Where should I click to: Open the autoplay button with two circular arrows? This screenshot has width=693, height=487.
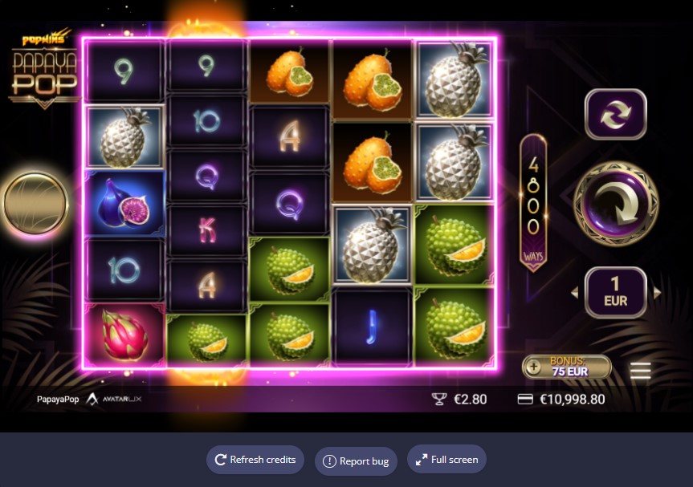pyautogui.click(x=616, y=115)
